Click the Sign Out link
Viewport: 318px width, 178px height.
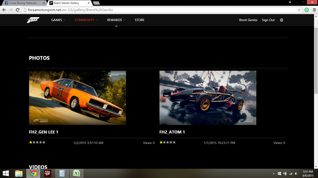[268, 20]
